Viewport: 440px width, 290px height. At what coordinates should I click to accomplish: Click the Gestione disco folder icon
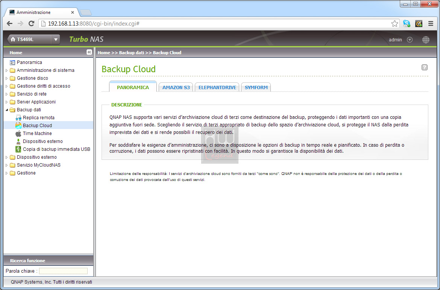tap(12, 78)
